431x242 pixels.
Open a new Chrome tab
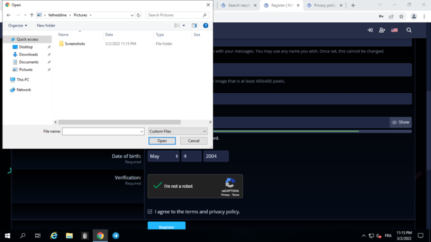(x=353, y=5)
